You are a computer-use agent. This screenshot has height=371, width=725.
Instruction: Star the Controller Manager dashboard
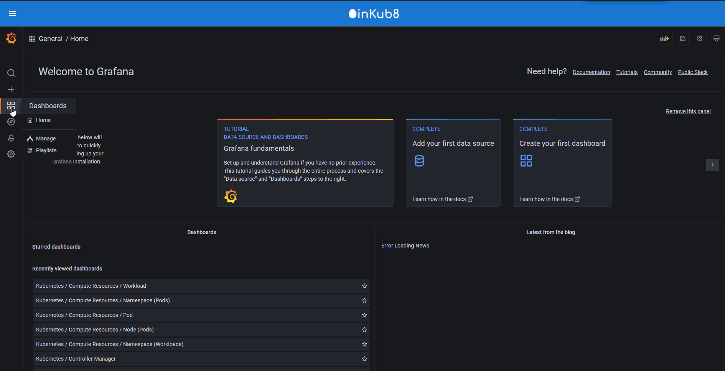(364, 359)
